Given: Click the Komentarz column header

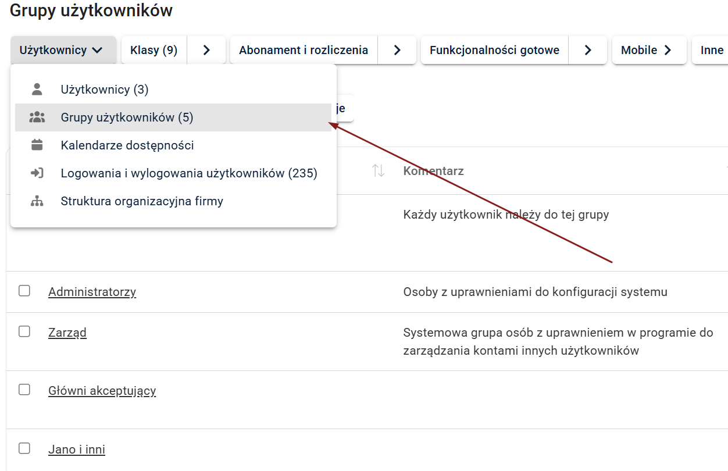Looking at the screenshot, I should point(433,171).
